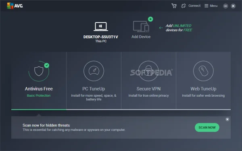Screen dimensions: 242x151
Task: Click Basic Protection status text
Action: click(x=39, y=95)
